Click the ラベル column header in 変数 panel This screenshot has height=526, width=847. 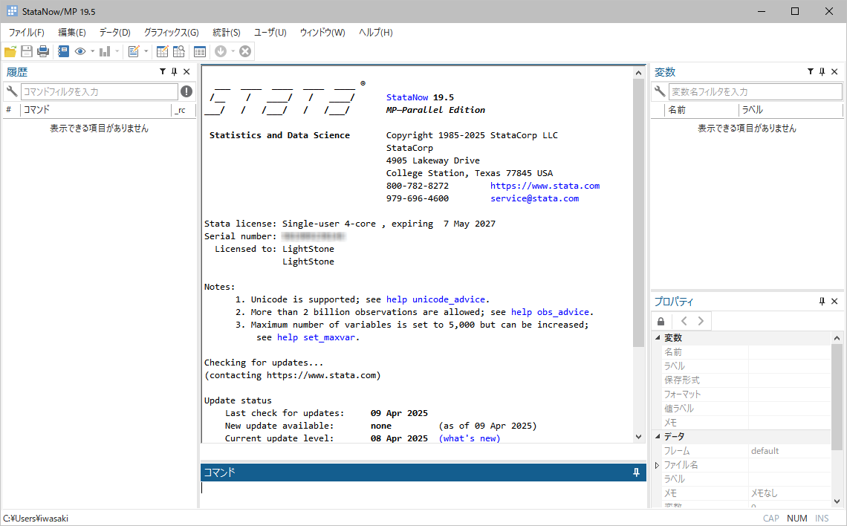tap(791, 110)
